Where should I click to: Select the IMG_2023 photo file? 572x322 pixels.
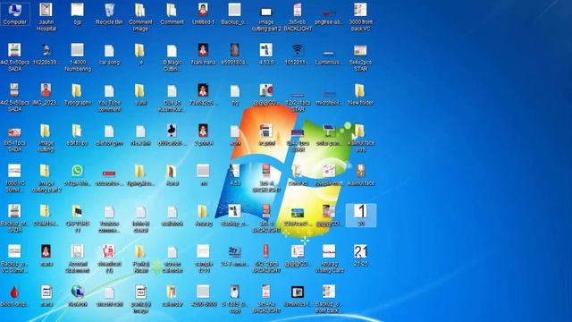click(46, 95)
